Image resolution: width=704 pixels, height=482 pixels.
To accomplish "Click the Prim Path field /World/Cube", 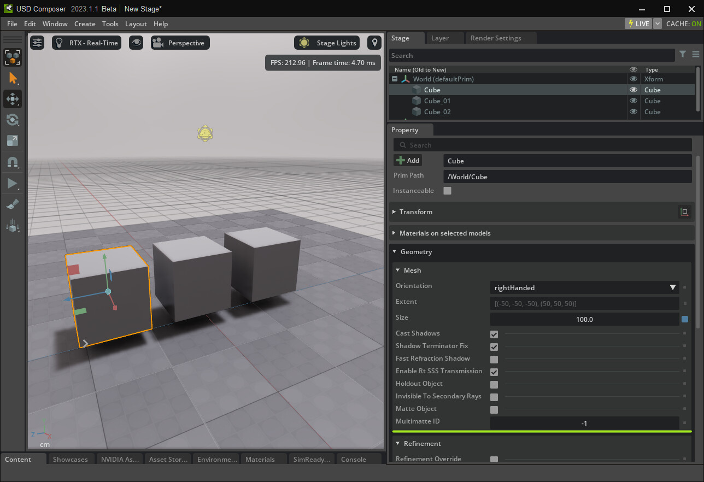I will 567,177.
